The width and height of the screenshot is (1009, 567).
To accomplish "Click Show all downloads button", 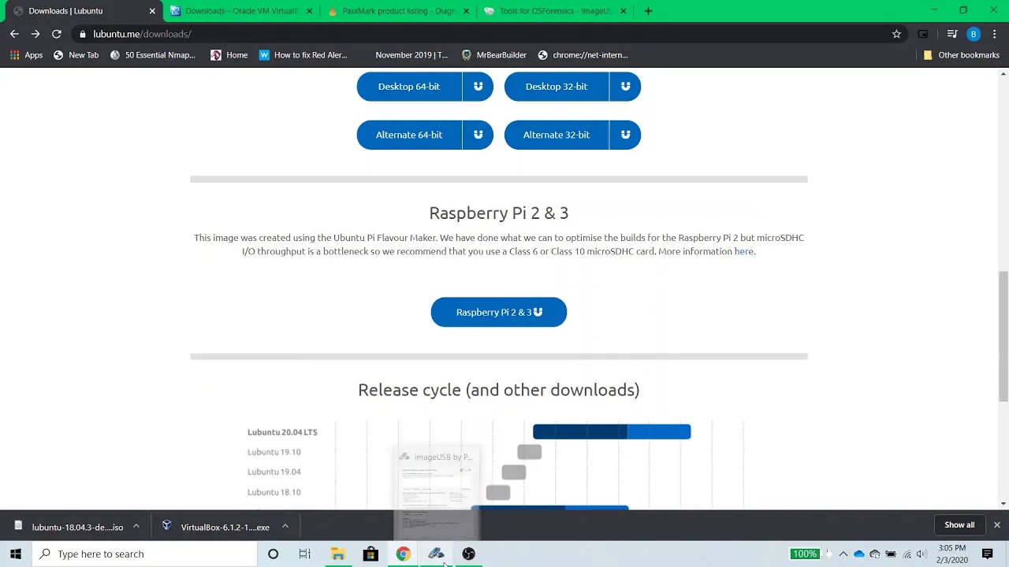I will pos(959,524).
